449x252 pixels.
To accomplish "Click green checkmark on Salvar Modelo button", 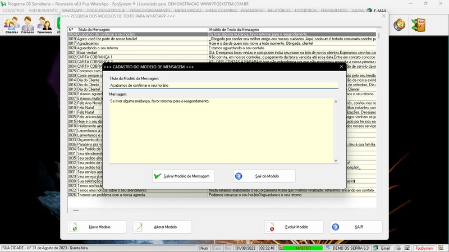I will click(158, 176).
